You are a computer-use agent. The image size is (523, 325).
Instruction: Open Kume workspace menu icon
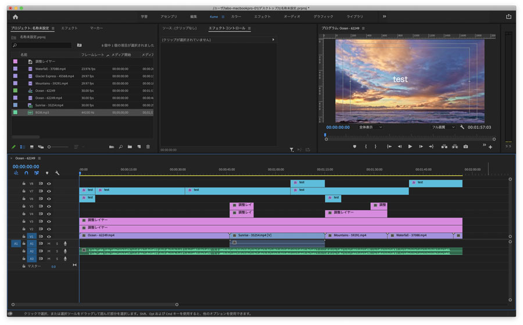(x=223, y=17)
